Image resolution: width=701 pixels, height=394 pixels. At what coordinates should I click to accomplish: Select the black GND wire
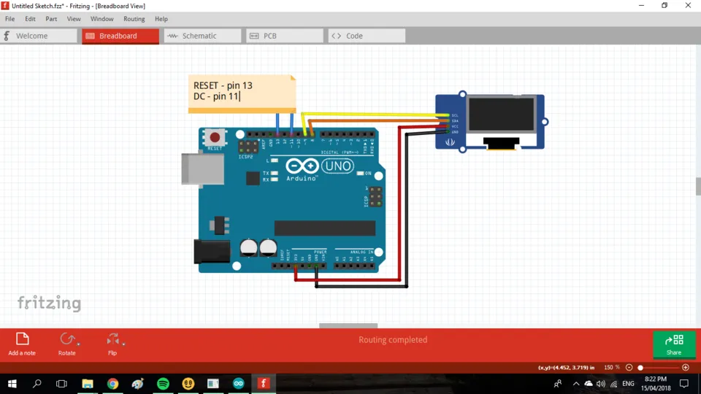407,210
